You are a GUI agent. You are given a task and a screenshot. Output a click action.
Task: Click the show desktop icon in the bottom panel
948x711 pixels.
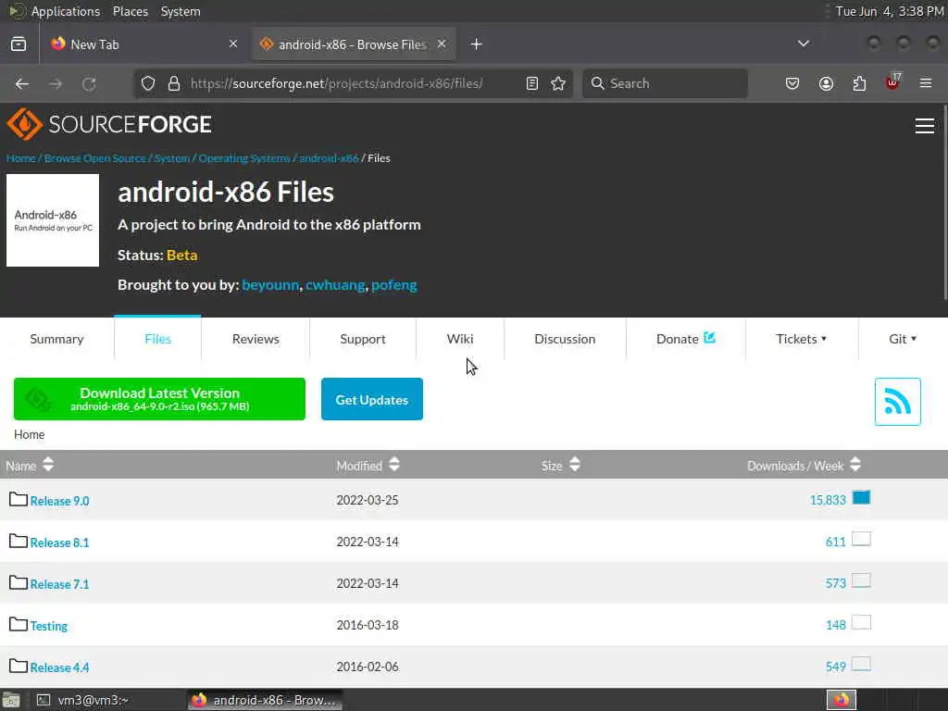coord(11,700)
